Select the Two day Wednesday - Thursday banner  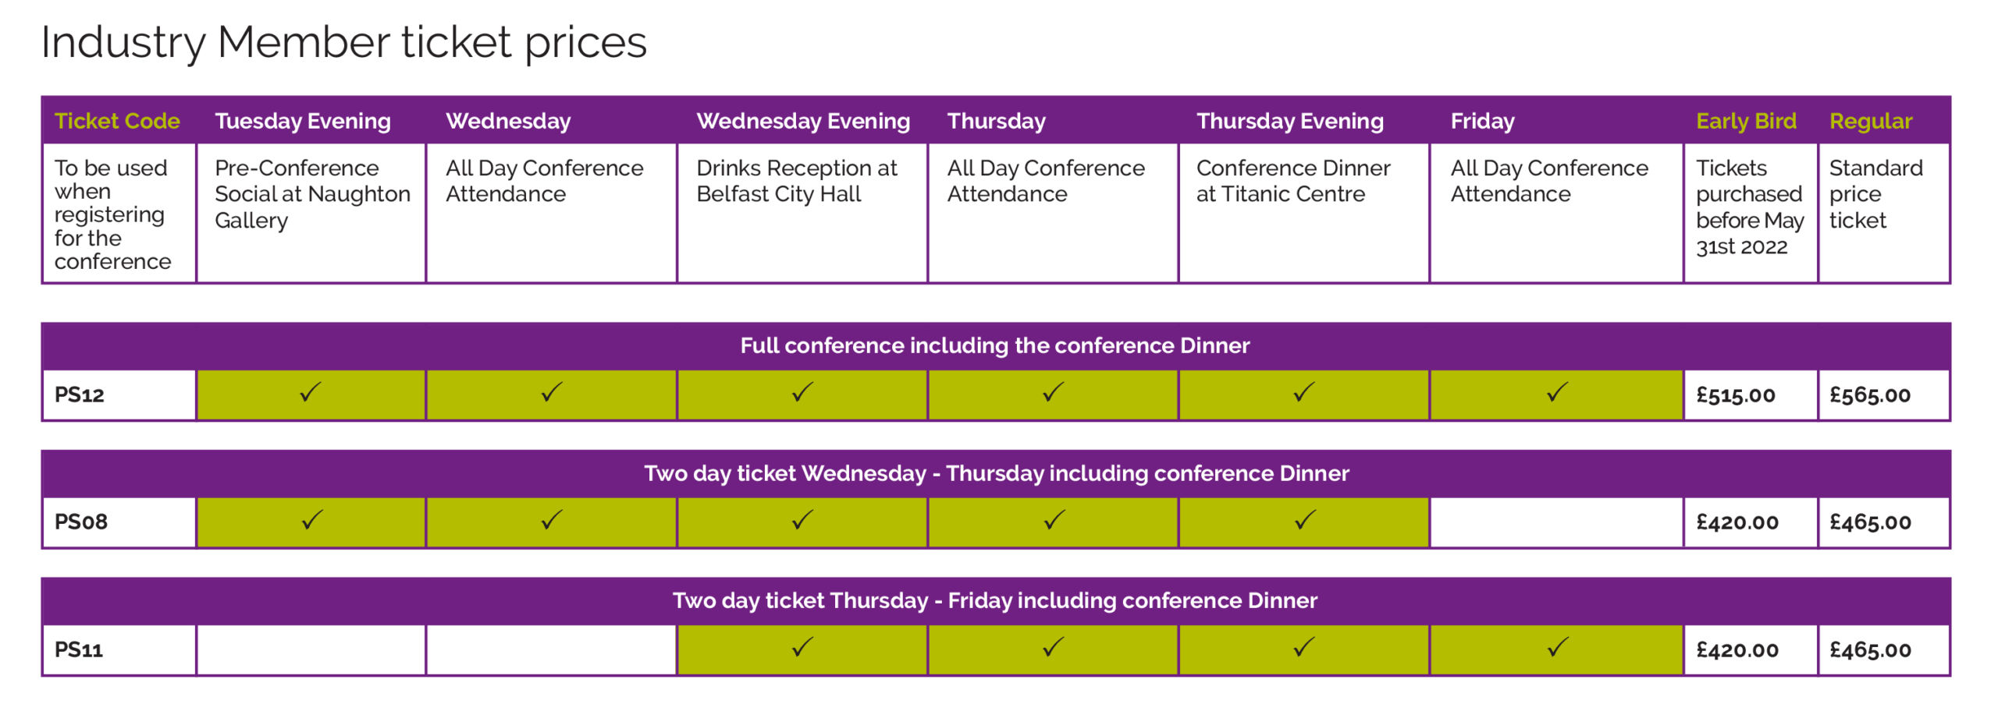[x=996, y=473]
